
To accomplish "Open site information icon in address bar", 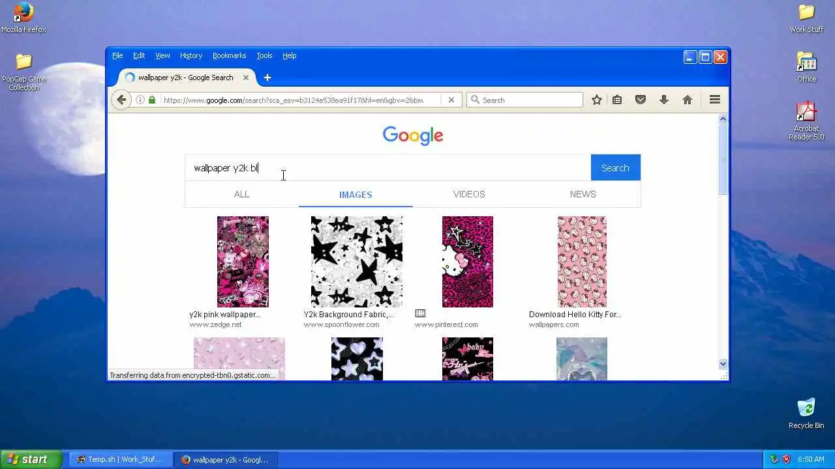I will [x=140, y=100].
